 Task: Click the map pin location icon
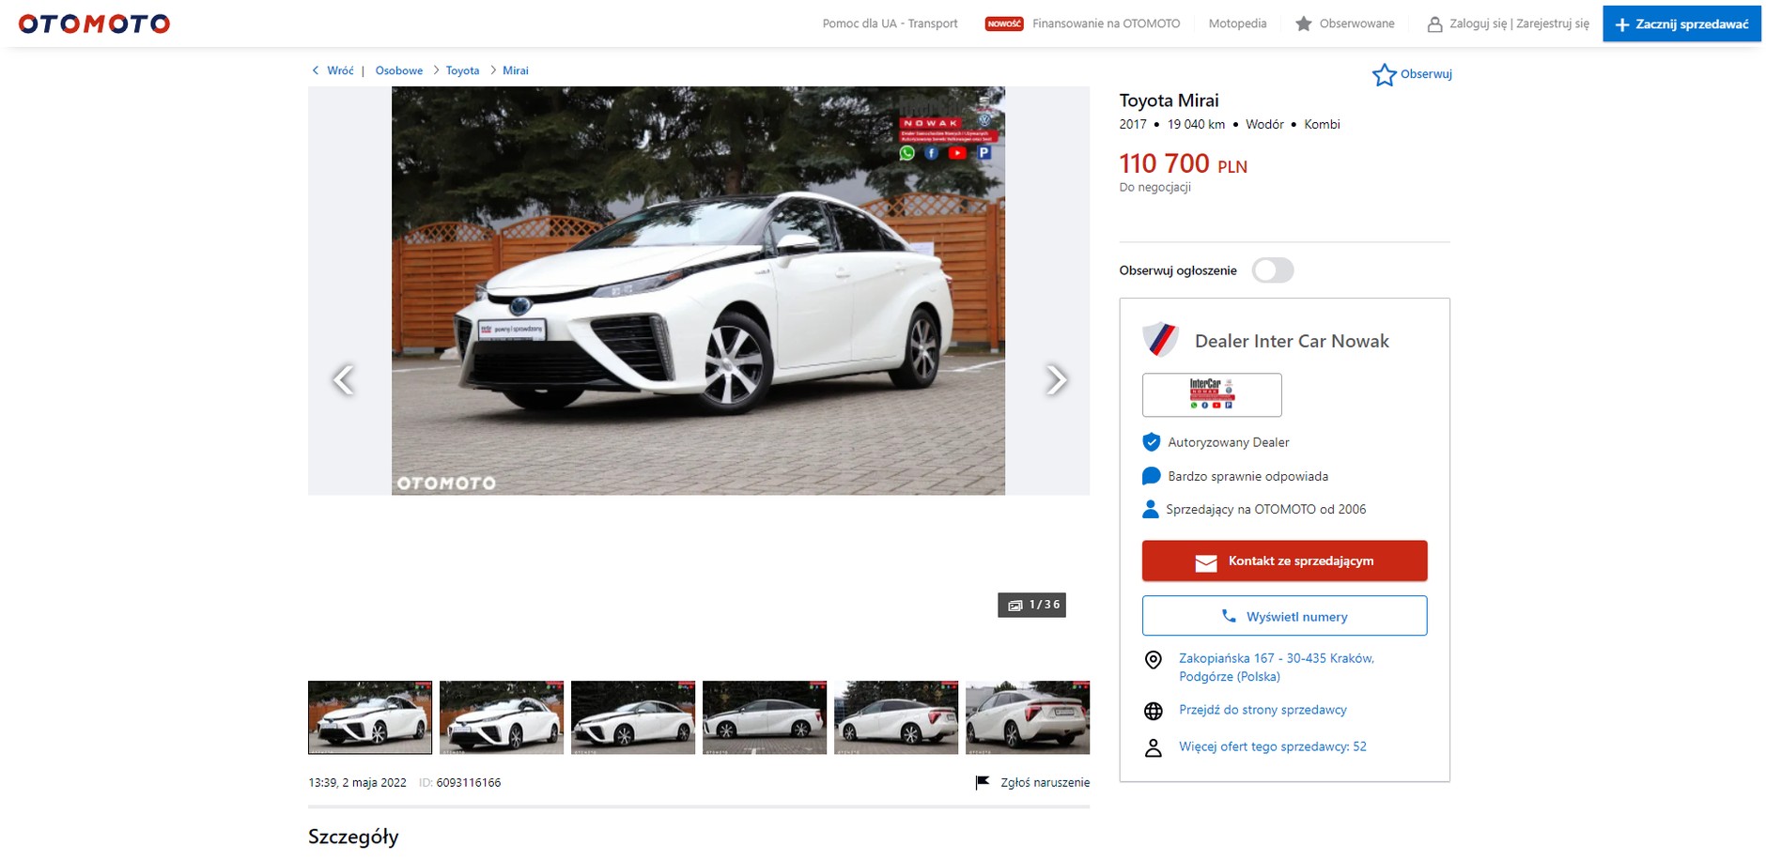[x=1154, y=660]
